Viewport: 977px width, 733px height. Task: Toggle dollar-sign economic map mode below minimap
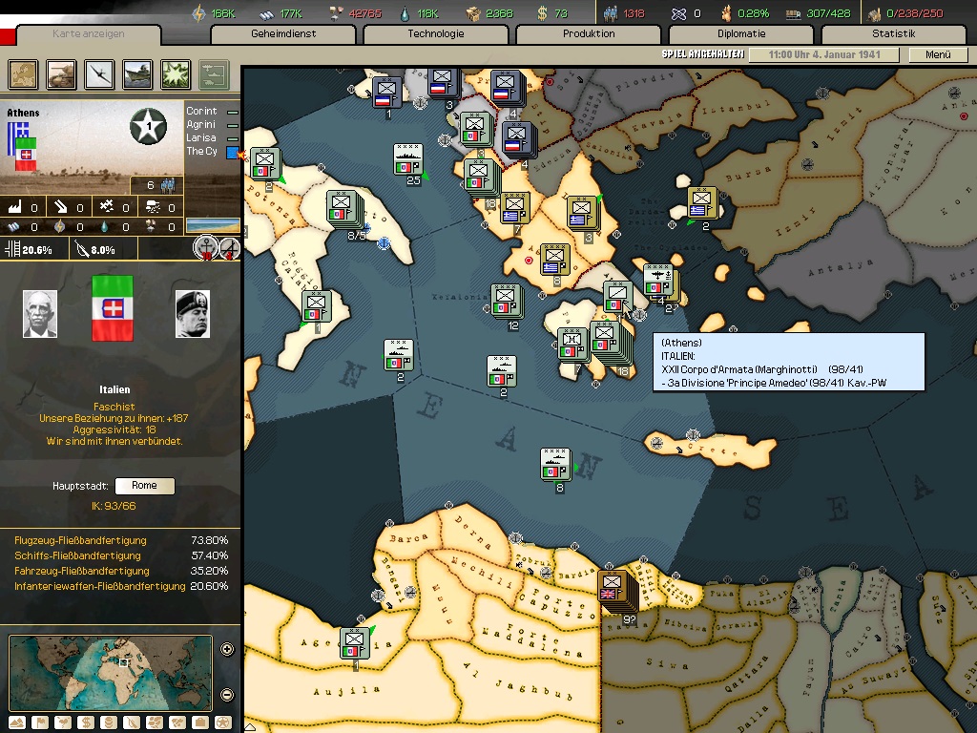pos(86,723)
